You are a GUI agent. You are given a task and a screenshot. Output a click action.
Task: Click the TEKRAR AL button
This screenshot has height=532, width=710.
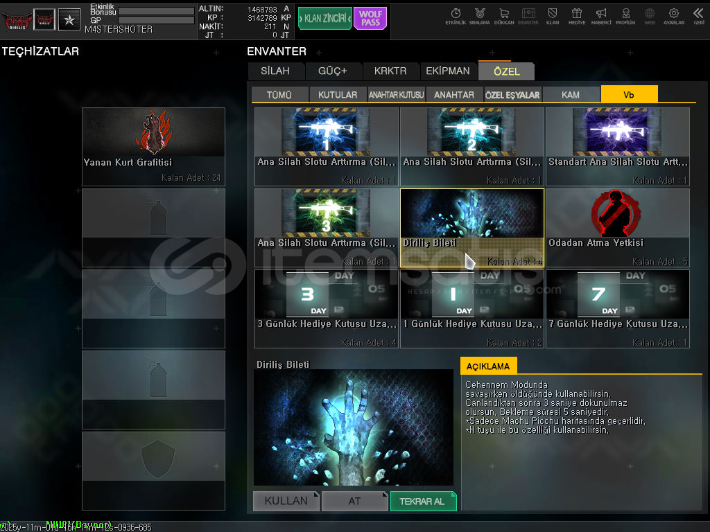(423, 501)
